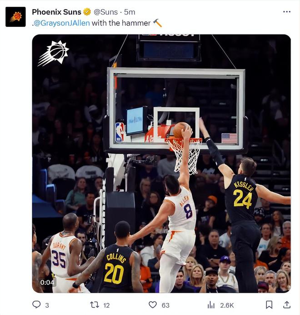Open the three-dot more options menu
Image resolution: width=300 pixels, height=315 pixels.
pos(286,12)
